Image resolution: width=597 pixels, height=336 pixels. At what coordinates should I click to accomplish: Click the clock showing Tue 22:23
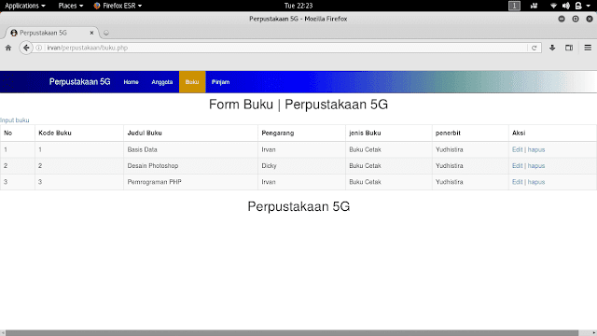pos(298,6)
